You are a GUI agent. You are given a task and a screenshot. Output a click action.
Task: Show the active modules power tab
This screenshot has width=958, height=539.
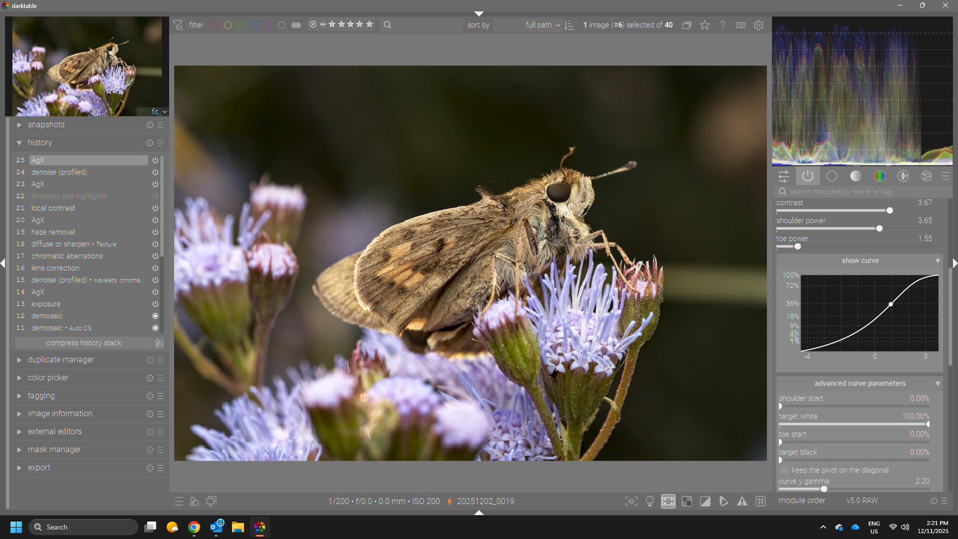807,176
